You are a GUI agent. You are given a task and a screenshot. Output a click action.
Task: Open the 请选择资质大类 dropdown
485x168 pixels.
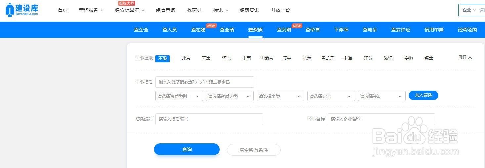pyautogui.click(x=230, y=96)
